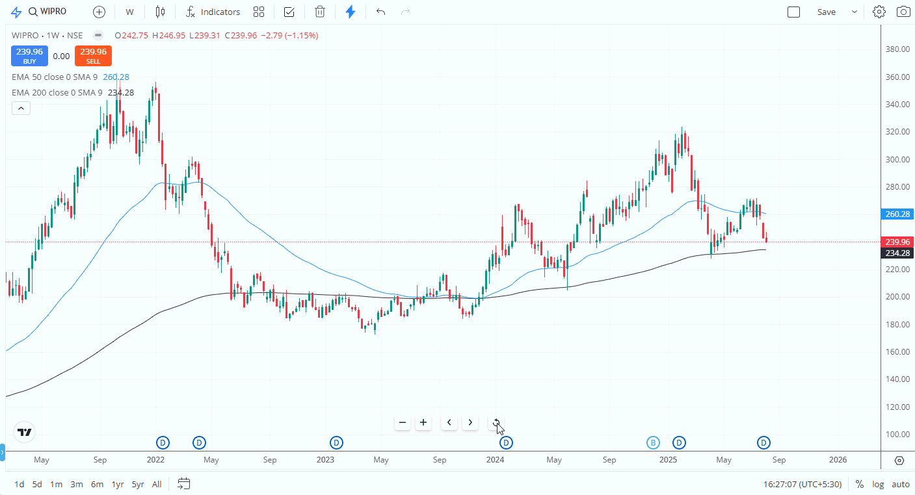Image resolution: width=915 pixels, height=495 pixels.
Task: Take a chart snapshot with camera icon
Action: pyautogui.click(x=903, y=12)
